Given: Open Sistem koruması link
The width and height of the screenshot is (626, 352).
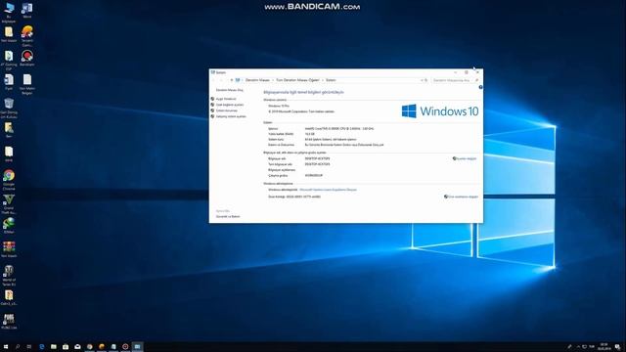Looking at the screenshot, I should point(227,110).
